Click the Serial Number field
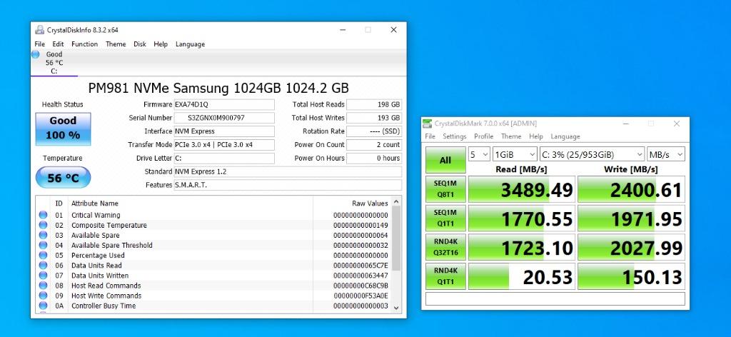This screenshot has width=731, height=337. (224, 118)
